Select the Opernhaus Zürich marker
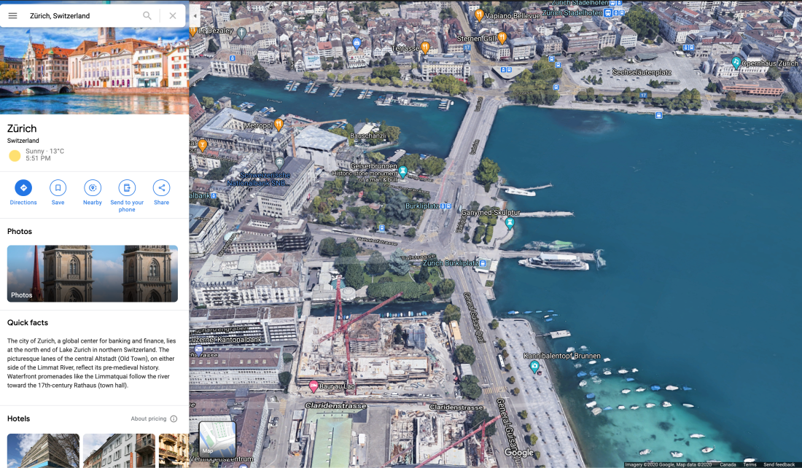The height and width of the screenshot is (468, 802). tap(736, 63)
